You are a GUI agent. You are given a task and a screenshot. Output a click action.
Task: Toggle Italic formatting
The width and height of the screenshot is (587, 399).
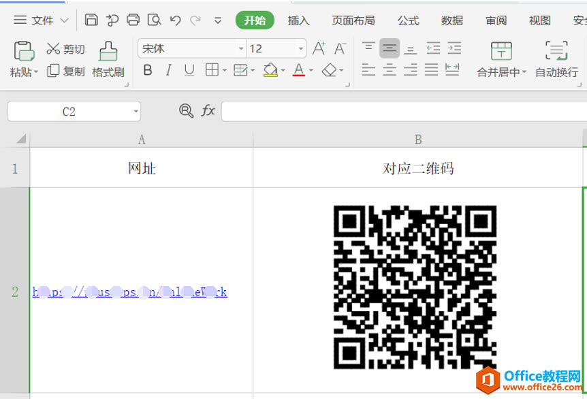pyautogui.click(x=168, y=70)
